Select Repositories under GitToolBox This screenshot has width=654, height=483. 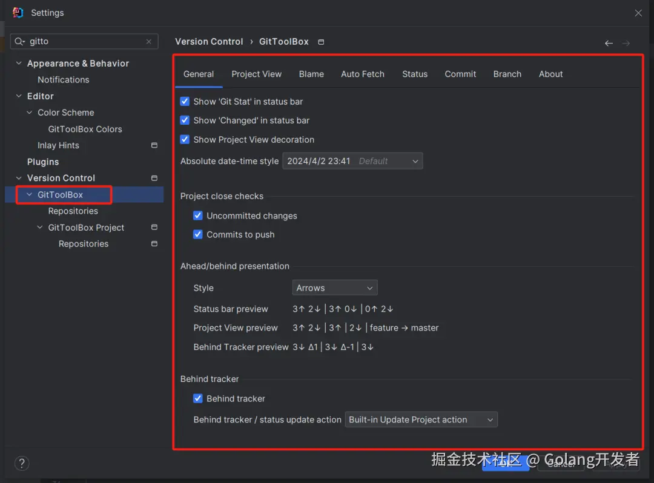(x=73, y=211)
